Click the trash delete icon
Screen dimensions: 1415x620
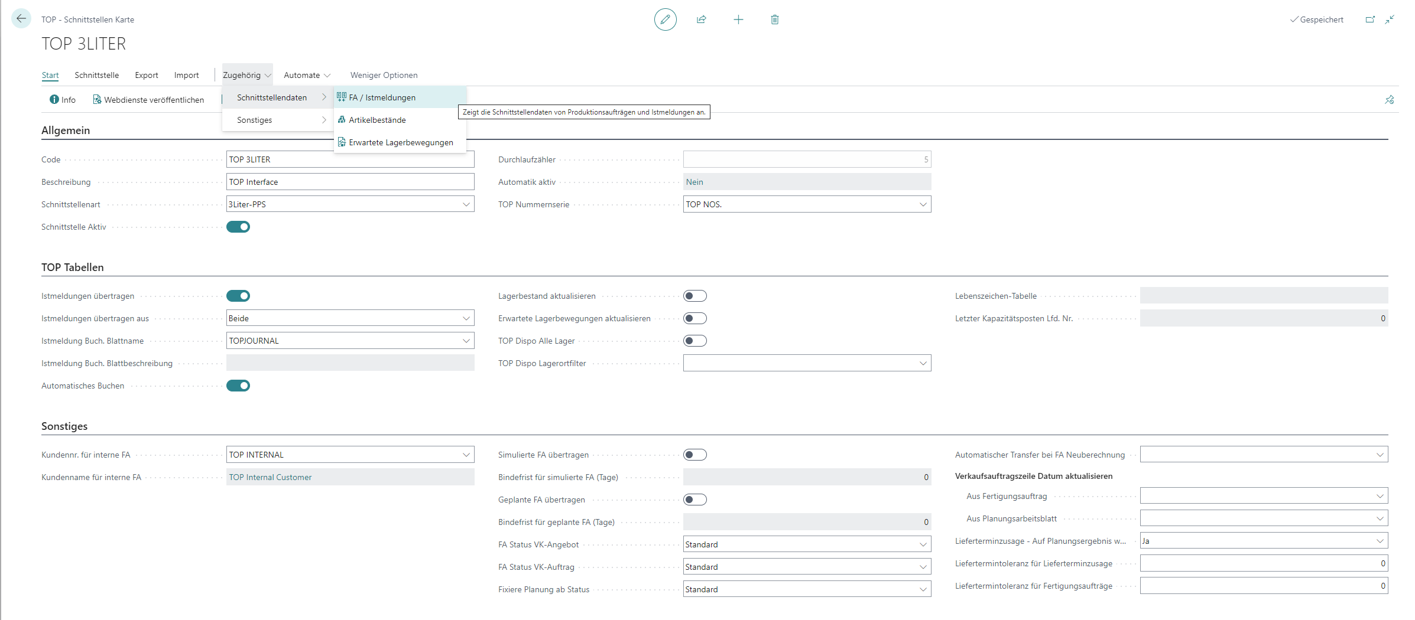click(x=775, y=19)
